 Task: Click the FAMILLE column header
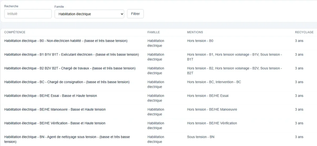click(153, 32)
